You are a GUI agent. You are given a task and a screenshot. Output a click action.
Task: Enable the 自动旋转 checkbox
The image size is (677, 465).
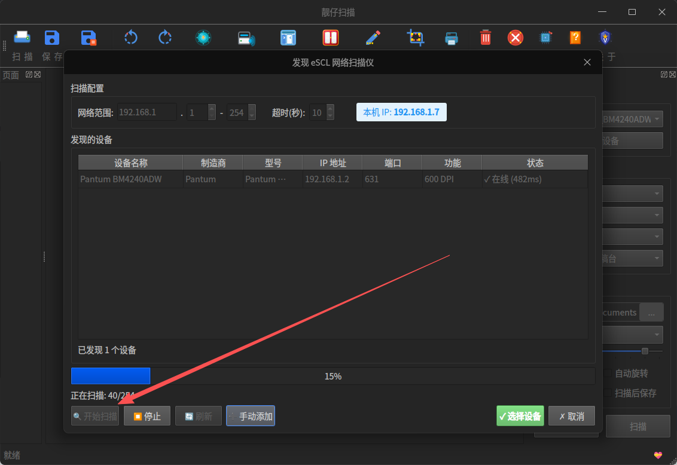[x=608, y=373]
